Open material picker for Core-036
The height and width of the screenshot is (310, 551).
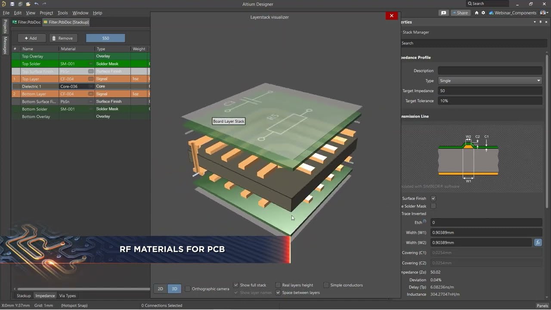pyautogui.click(x=91, y=87)
